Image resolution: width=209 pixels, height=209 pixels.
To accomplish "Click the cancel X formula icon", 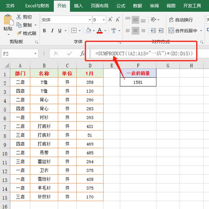I will pyautogui.click(x=56, y=54).
